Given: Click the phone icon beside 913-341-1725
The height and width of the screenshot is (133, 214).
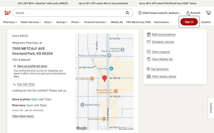Looking at the screenshot, I should point(15,84).
